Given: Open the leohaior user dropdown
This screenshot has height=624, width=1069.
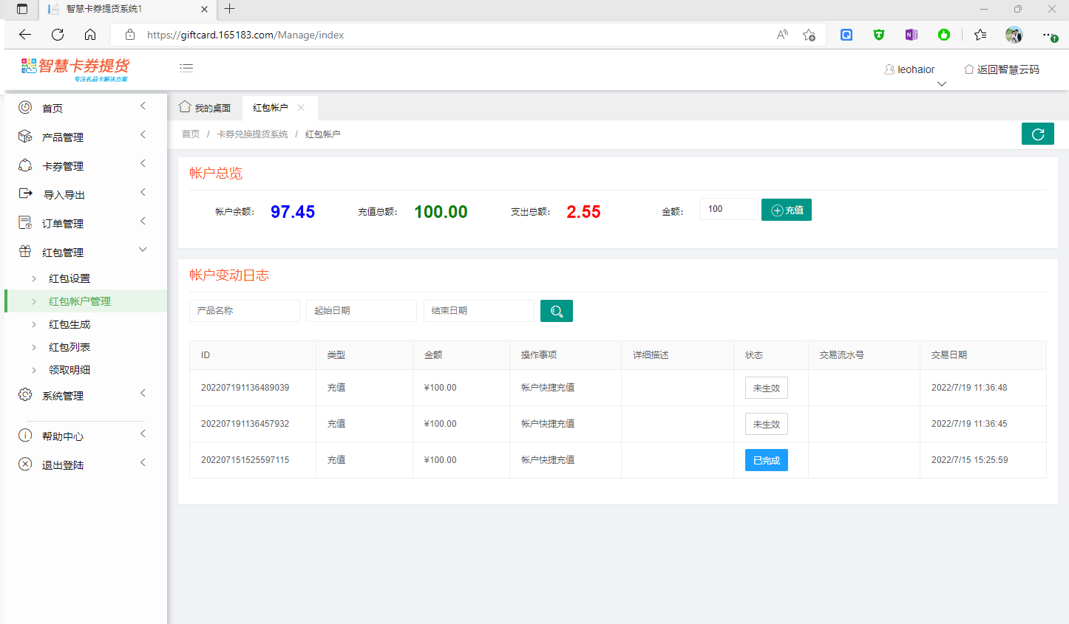Looking at the screenshot, I should [915, 69].
